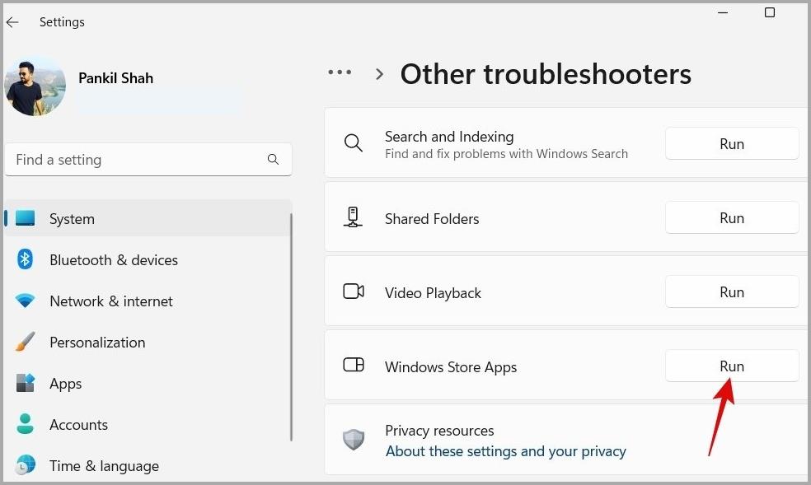Click the Shared Folders network icon
This screenshot has width=811, height=485.
[354, 217]
